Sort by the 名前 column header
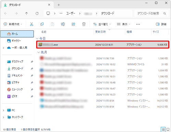The image size is (171, 132). tap(44, 32)
